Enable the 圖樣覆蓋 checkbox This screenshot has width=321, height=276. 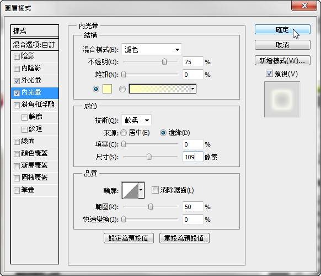17,178
